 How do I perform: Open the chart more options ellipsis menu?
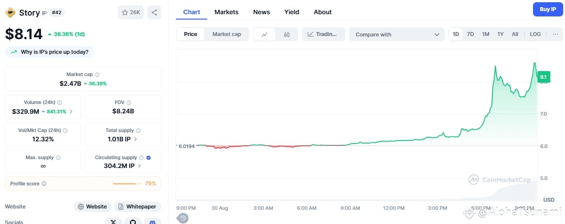[x=555, y=34]
